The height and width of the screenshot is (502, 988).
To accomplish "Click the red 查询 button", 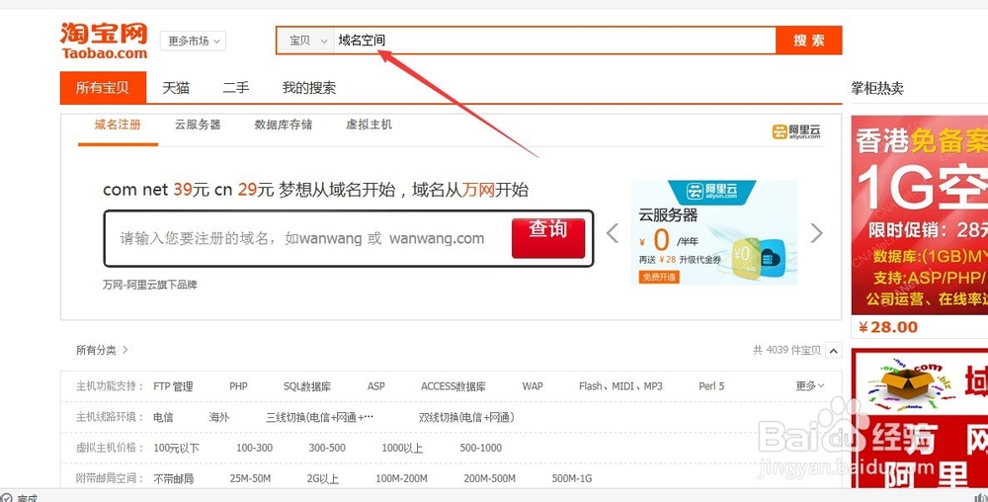I will click(548, 238).
